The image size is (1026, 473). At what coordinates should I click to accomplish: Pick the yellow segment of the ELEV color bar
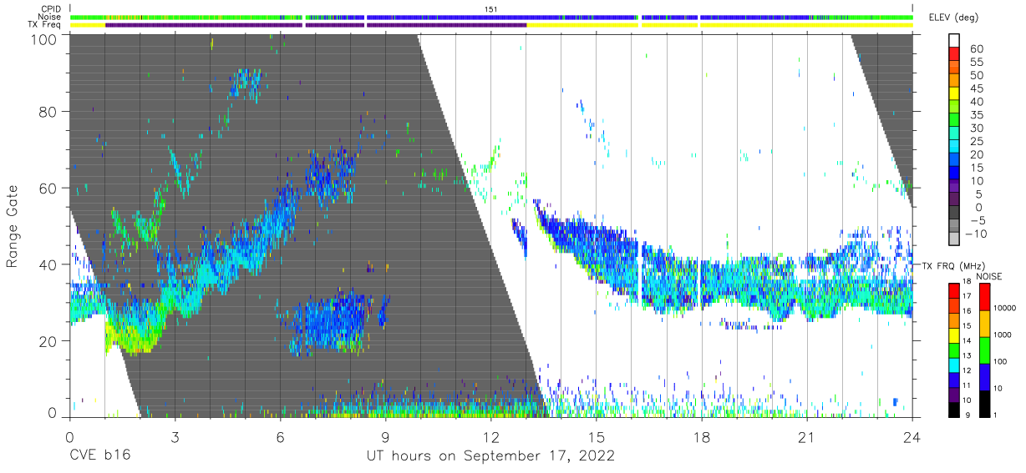tap(954, 92)
